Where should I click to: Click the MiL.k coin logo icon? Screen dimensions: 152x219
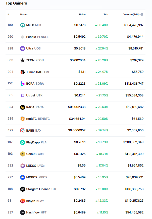click(23, 25)
